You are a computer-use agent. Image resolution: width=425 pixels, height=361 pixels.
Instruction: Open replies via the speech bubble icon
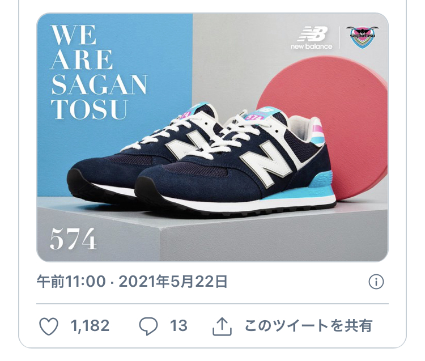click(148, 326)
